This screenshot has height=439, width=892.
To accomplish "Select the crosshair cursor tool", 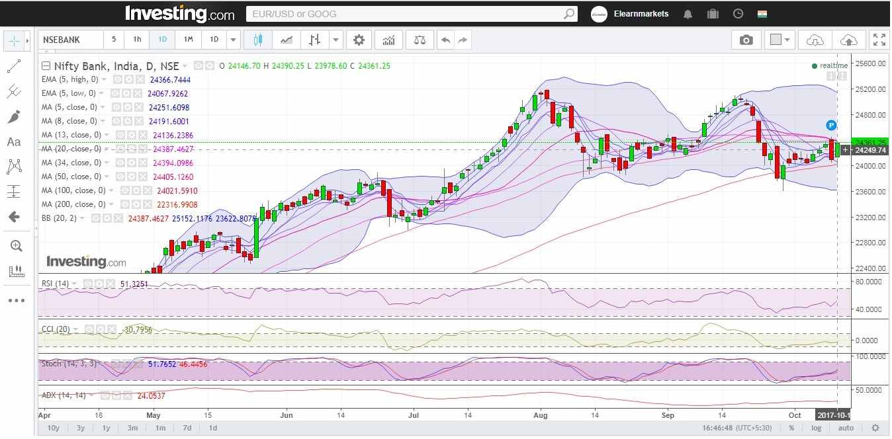I will click(x=13, y=41).
